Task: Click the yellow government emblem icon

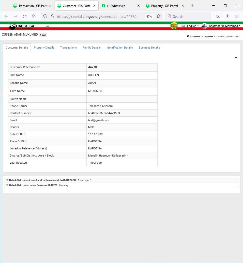Action: coord(174,26)
